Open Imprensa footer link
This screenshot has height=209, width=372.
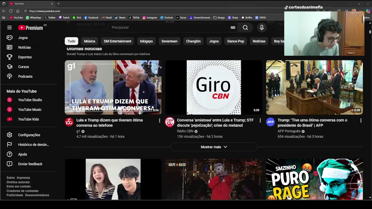pos(23,178)
